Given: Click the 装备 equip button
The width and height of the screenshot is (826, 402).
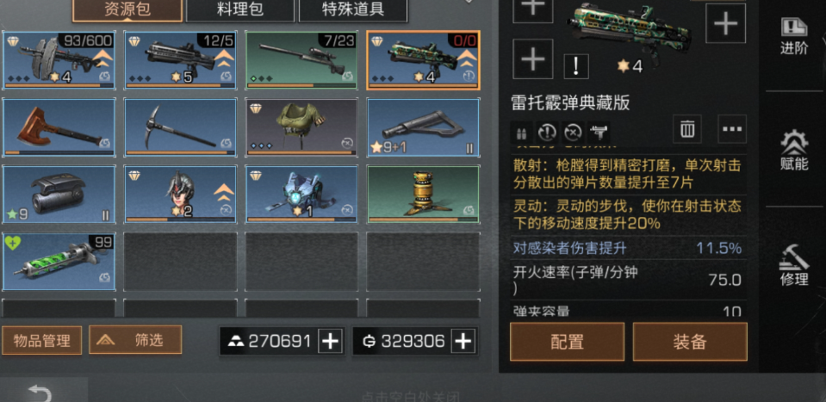Looking at the screenshot, I should [690, 342].
